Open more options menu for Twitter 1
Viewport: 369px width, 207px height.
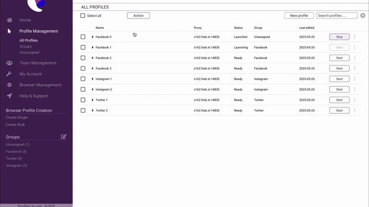pos(355,100)
